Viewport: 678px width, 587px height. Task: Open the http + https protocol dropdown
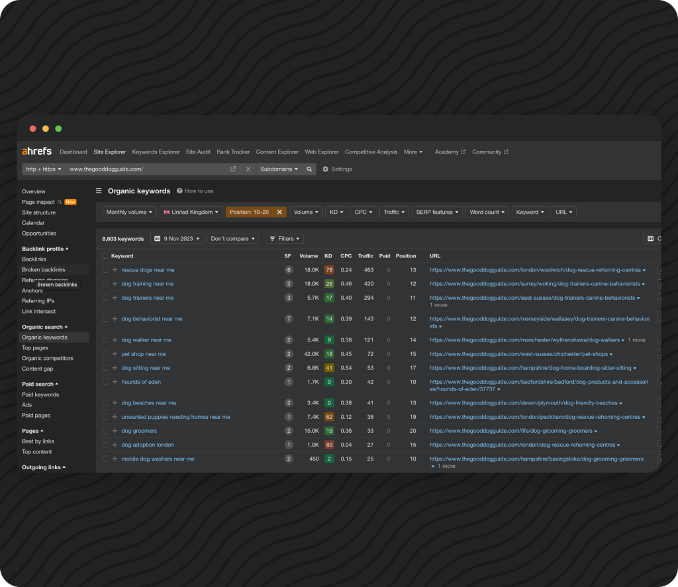(43, 169)
